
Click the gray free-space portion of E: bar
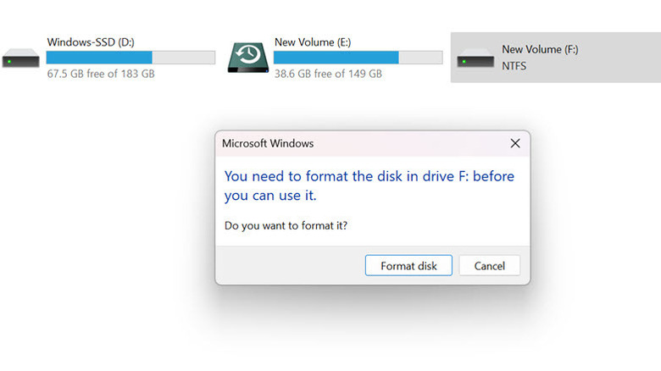(420, 58)
